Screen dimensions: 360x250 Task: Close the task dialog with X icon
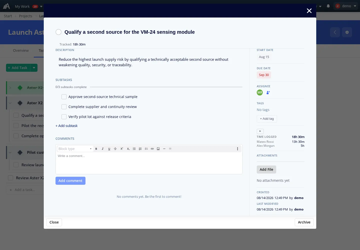click(x=309, y=11)
